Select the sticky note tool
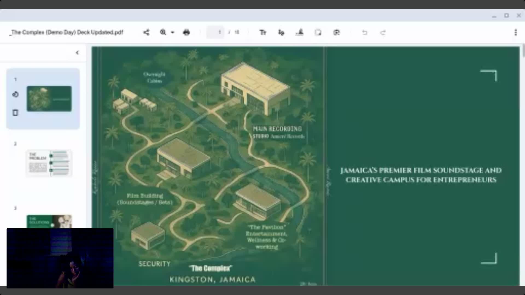 pos(318,33)
